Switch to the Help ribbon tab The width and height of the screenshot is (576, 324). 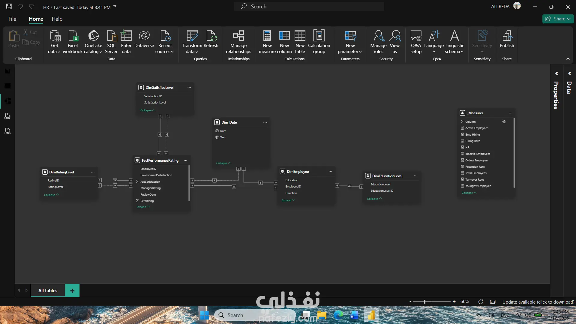tap(57, 19)
